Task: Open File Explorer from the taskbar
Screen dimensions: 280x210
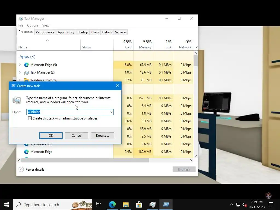Action: [126, 205]
